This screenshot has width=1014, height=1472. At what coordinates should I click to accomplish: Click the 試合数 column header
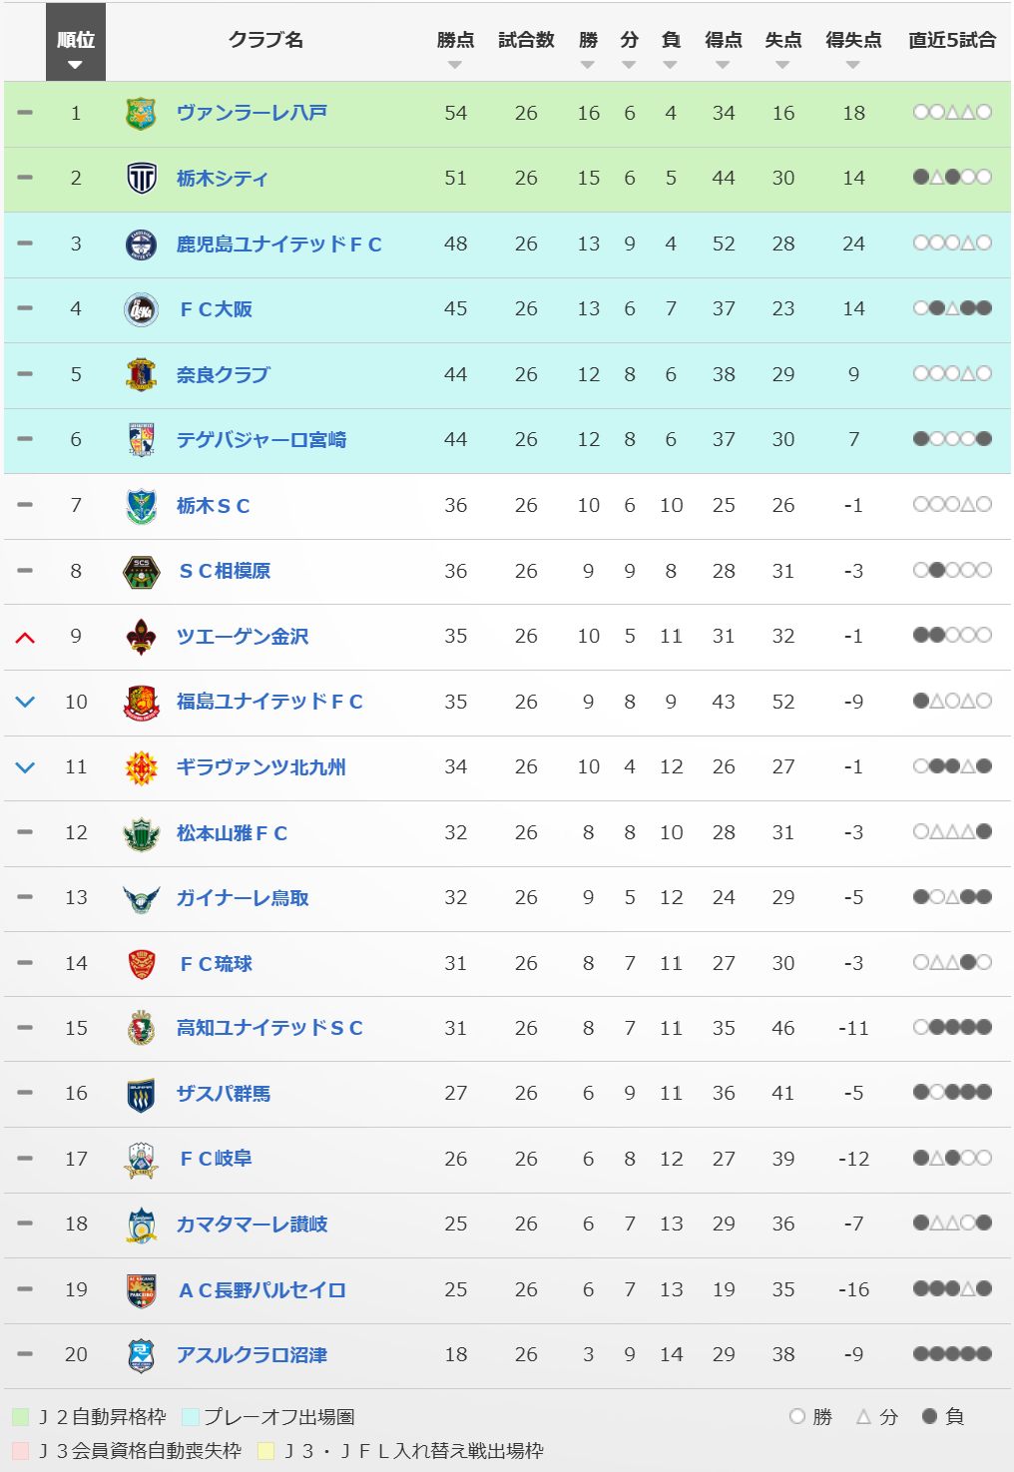[526, 40]
